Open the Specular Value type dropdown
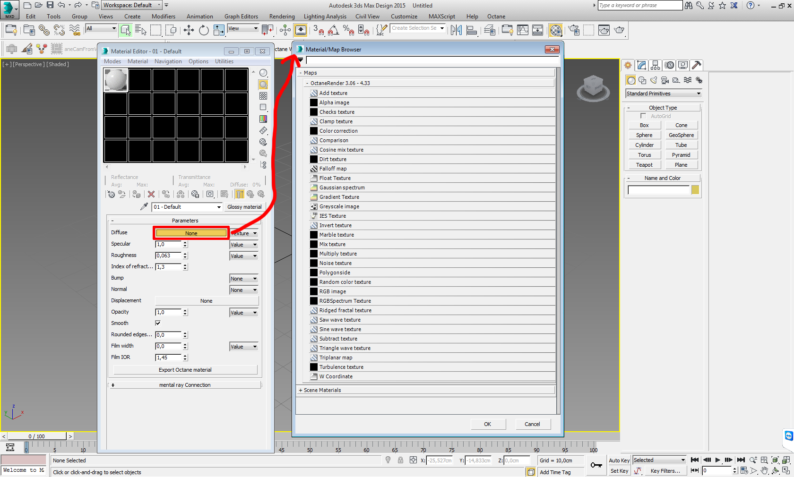794x477 pixels. [x=244, y=245]
